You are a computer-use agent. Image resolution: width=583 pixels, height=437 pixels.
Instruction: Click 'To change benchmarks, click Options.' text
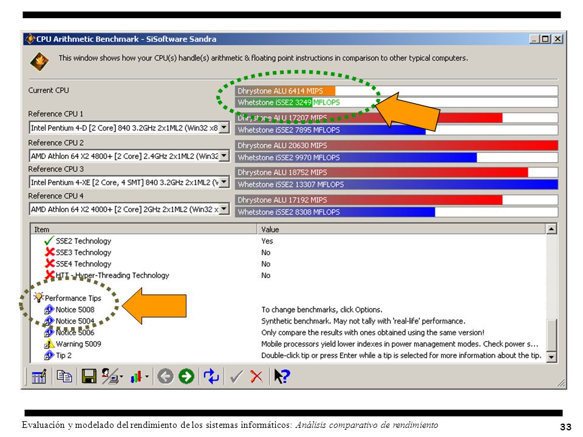[322, 310]
